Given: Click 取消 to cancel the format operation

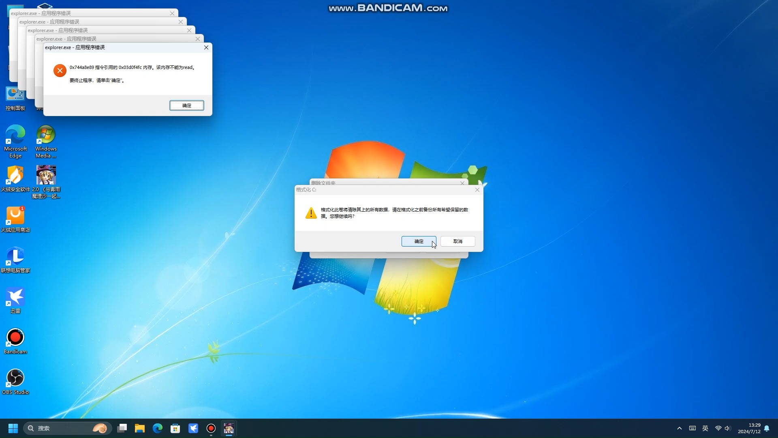Looking at the screenshot, I should (x=457, y=241).
